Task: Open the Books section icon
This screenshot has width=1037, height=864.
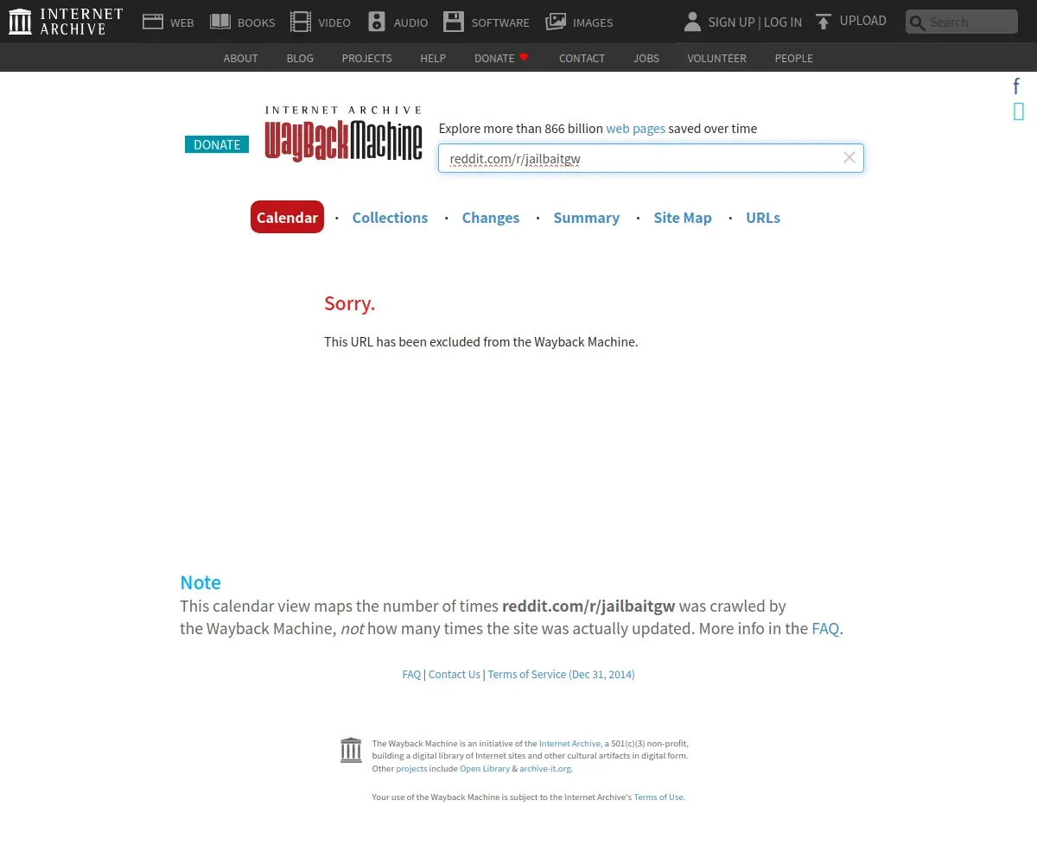Action: pyautogui.click(x=220, y=22)
